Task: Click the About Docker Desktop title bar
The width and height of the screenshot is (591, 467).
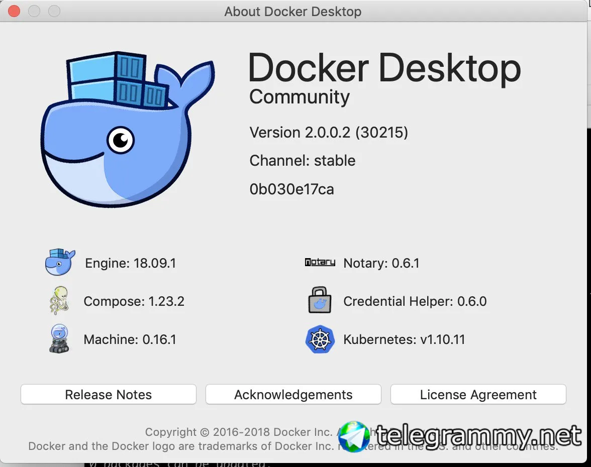Action: [x=293, y=11]
